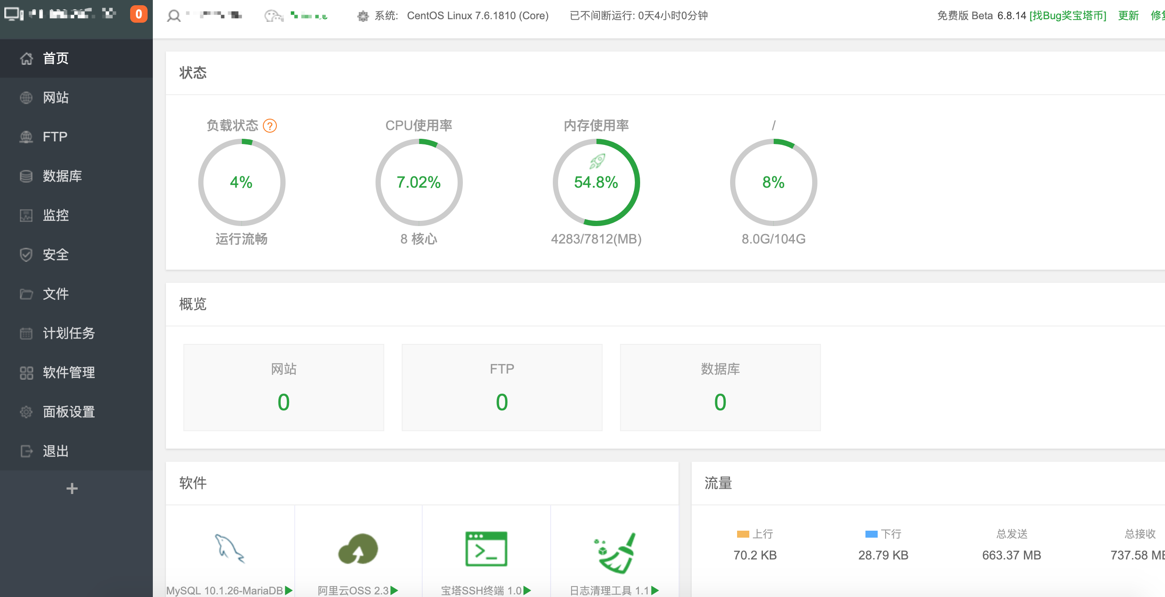The width and height of the screenshot is (1165, 597).
Task: Click the uptime 0天4小时0分钟 text
Action: pos(672,16)
